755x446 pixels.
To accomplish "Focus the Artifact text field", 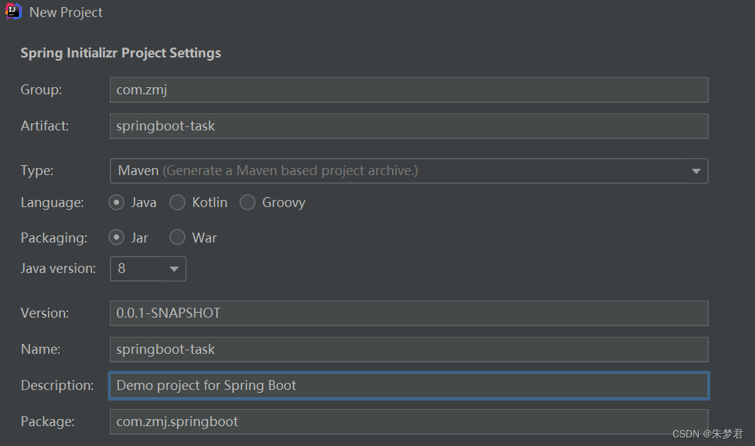I will coord(408,126).
